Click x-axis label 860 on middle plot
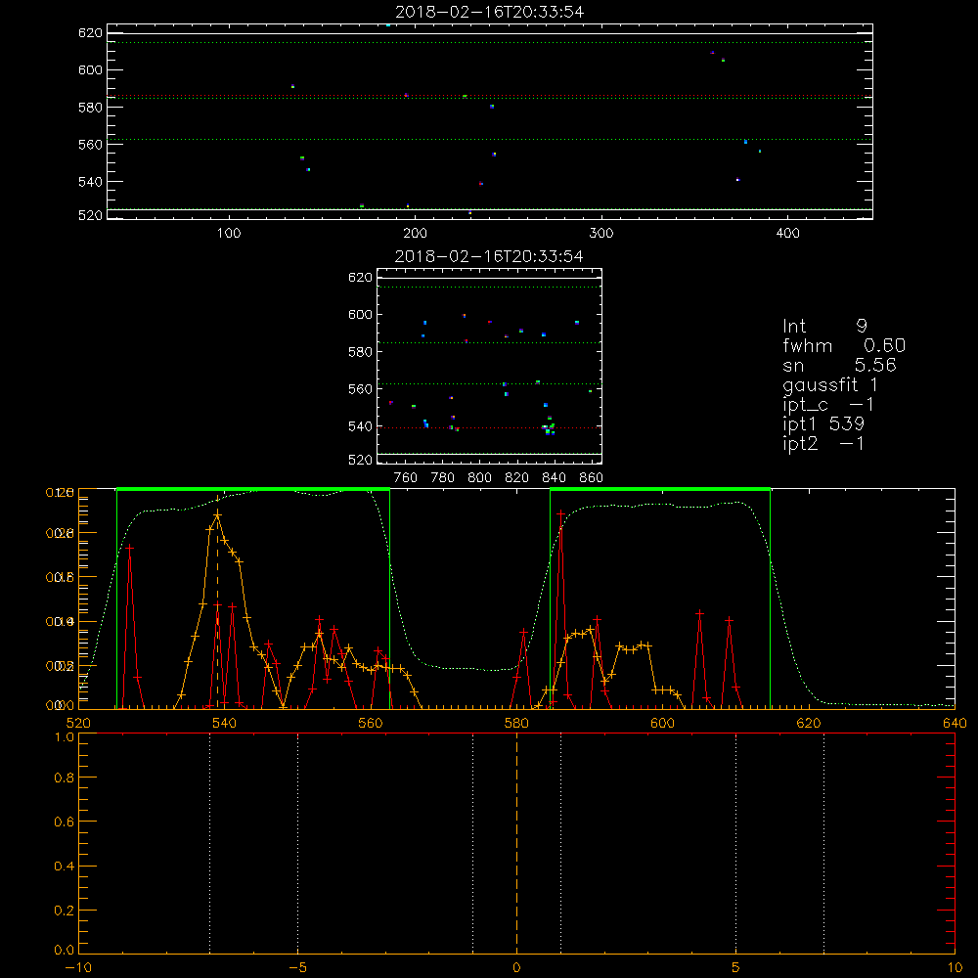Image resolution: width=978 pixels, height=978 pixels. pyautogui.click(x=592, y=478)
